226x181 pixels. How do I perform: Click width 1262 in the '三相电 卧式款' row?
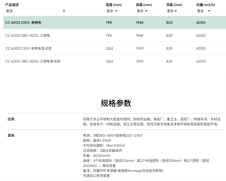(109, 61)
